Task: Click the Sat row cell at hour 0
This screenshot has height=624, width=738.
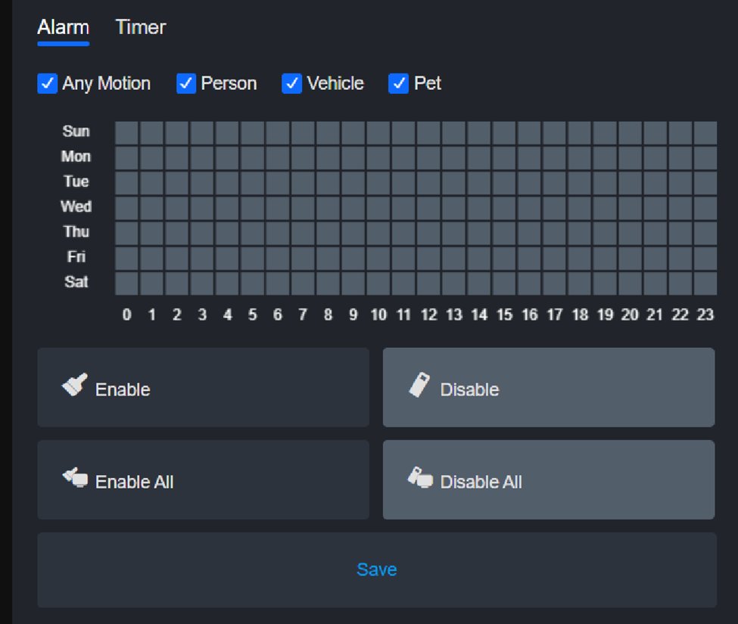Action: coord(126,284)
